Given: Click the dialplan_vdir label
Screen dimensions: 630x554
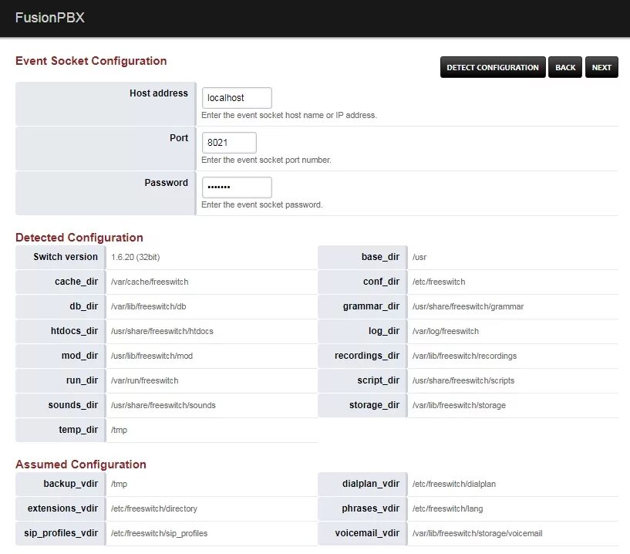Looking at the screenshot, I should pos(371,484).
